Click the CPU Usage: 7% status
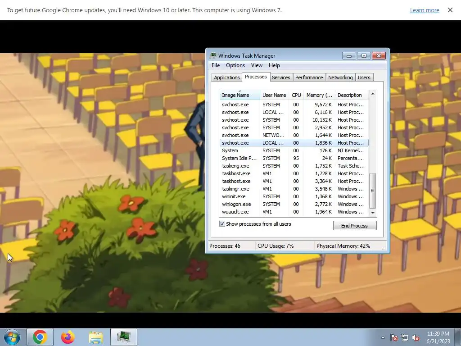Screen dimensions: 461x346 276,246
